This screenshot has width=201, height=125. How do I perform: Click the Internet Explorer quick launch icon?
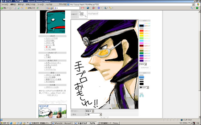11,123
